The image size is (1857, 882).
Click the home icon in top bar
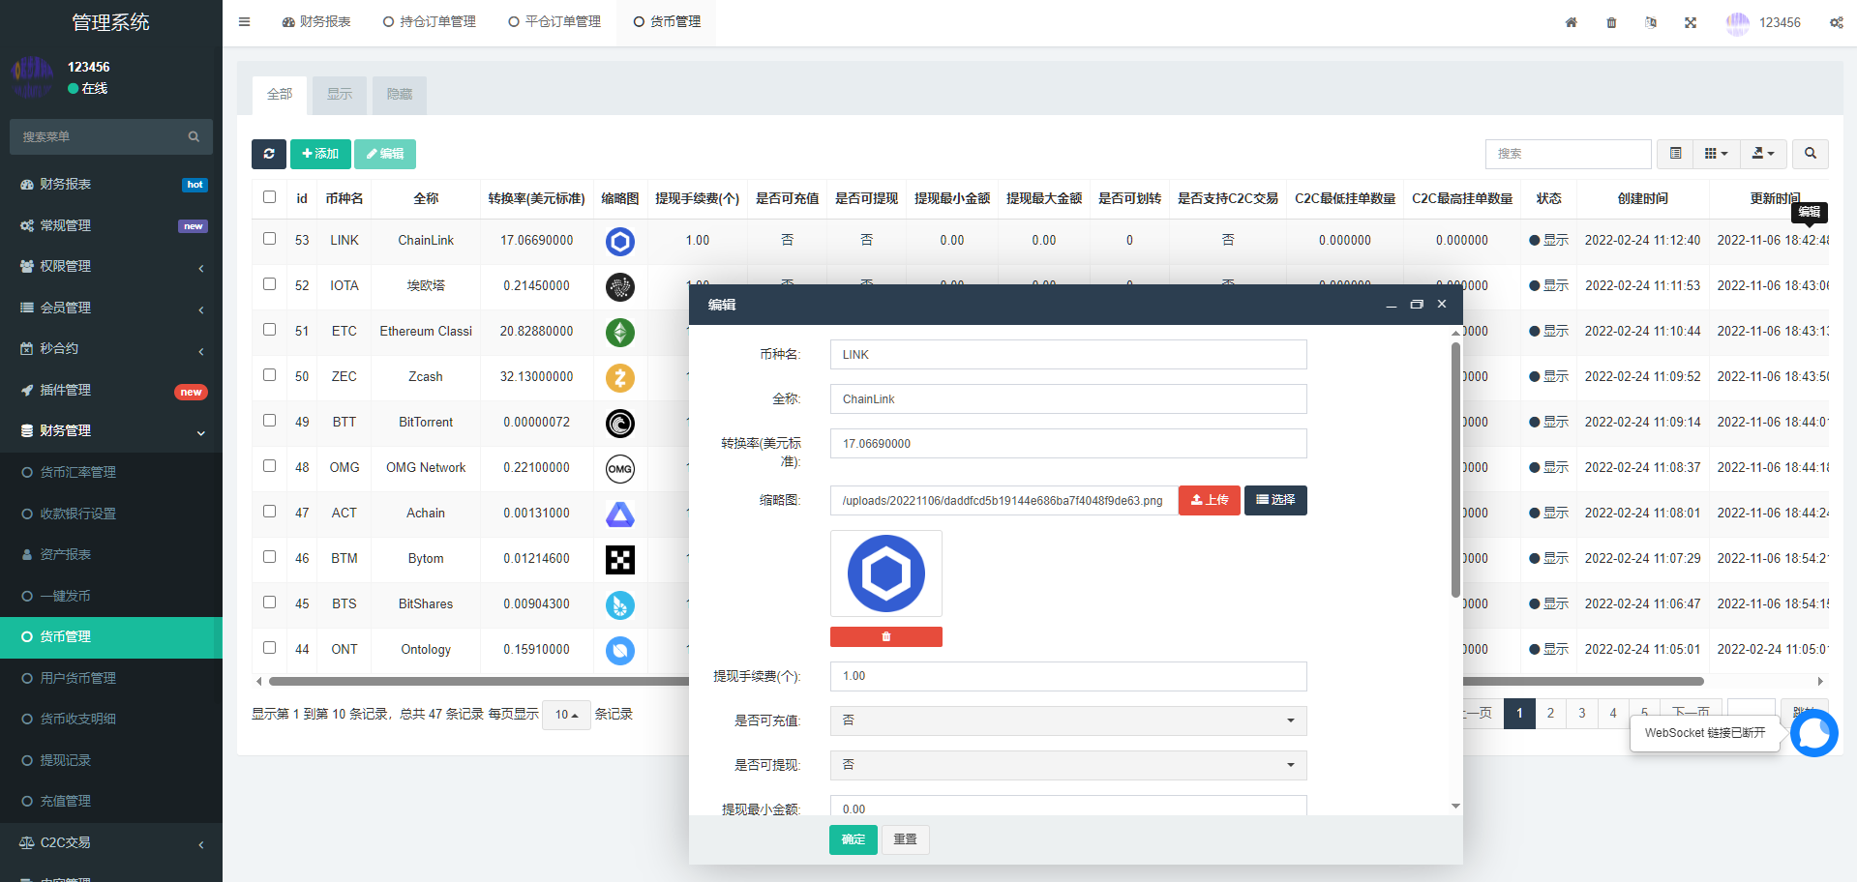pos(1571,22)
